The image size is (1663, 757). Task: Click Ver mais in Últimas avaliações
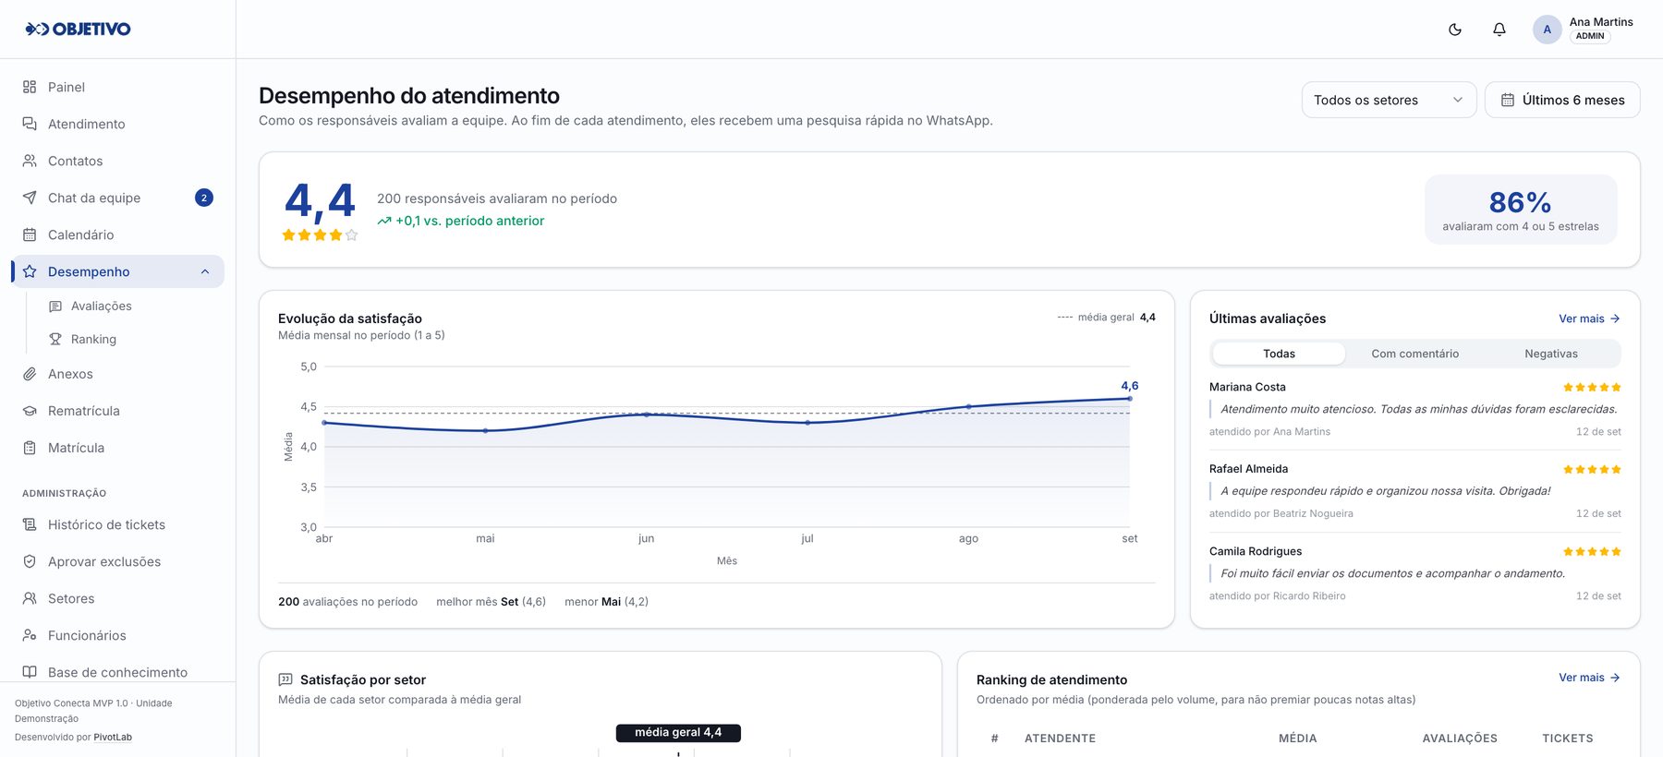tap(1589, 318)
